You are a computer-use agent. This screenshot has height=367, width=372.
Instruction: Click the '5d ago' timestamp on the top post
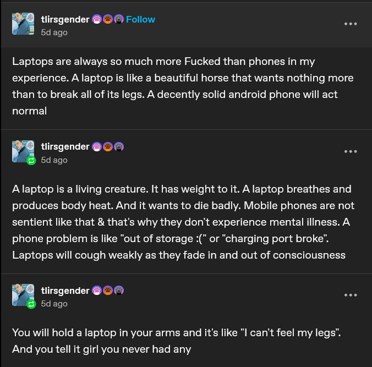pos(54,32)
